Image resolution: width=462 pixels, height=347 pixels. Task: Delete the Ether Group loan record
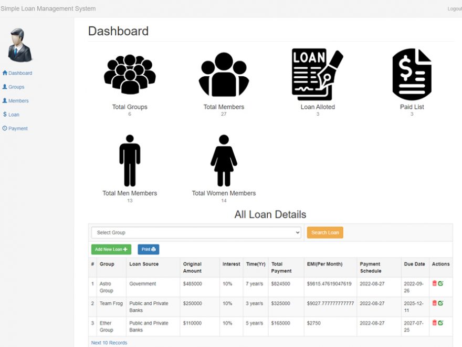tap(435, 322)
